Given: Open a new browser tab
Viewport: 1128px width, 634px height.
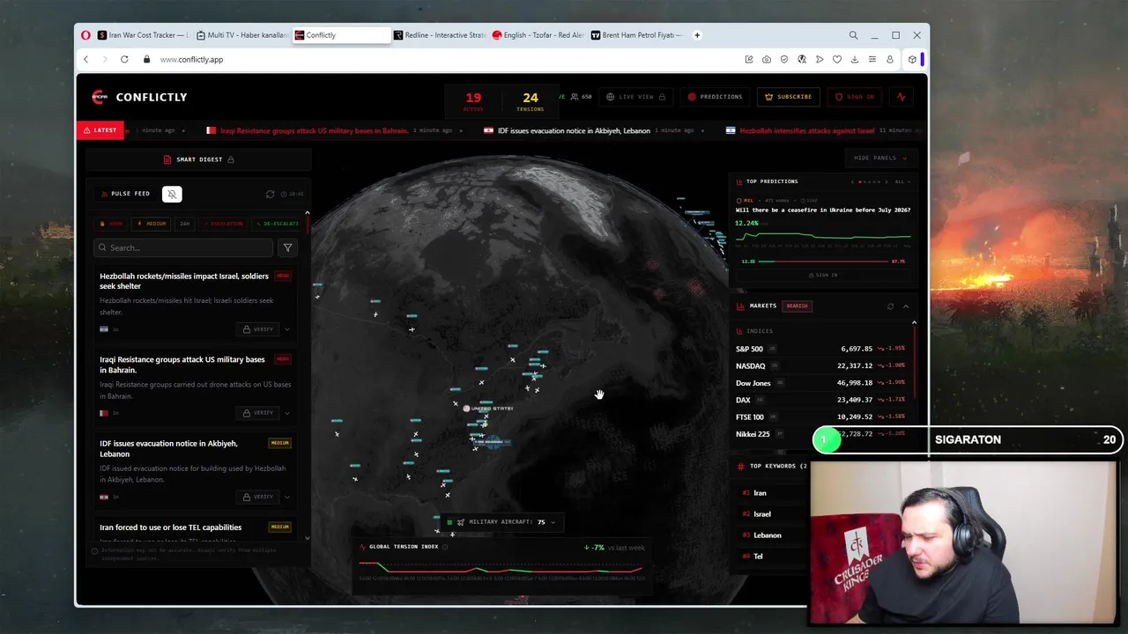Looking at the screenshot, I should coord(697,35).
